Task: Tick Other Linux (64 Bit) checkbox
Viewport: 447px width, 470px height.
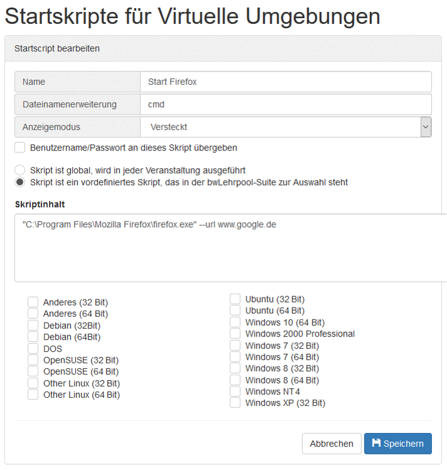Action: [33, 395]
